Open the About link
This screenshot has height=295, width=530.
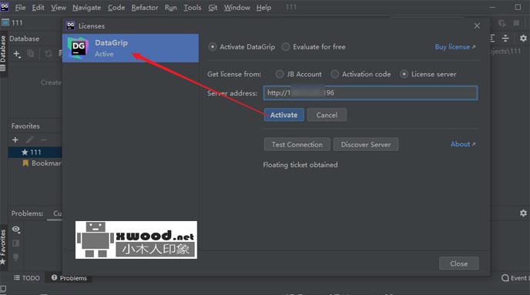pyautogui.click(x=463, y=144)
